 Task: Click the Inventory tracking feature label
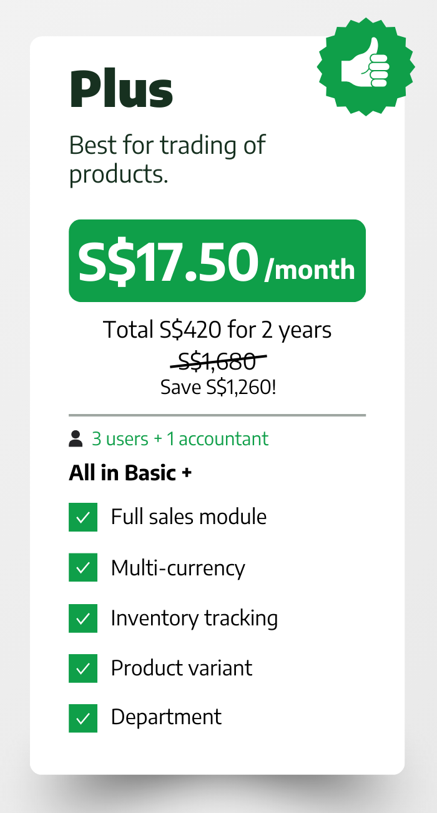point(194,618)
